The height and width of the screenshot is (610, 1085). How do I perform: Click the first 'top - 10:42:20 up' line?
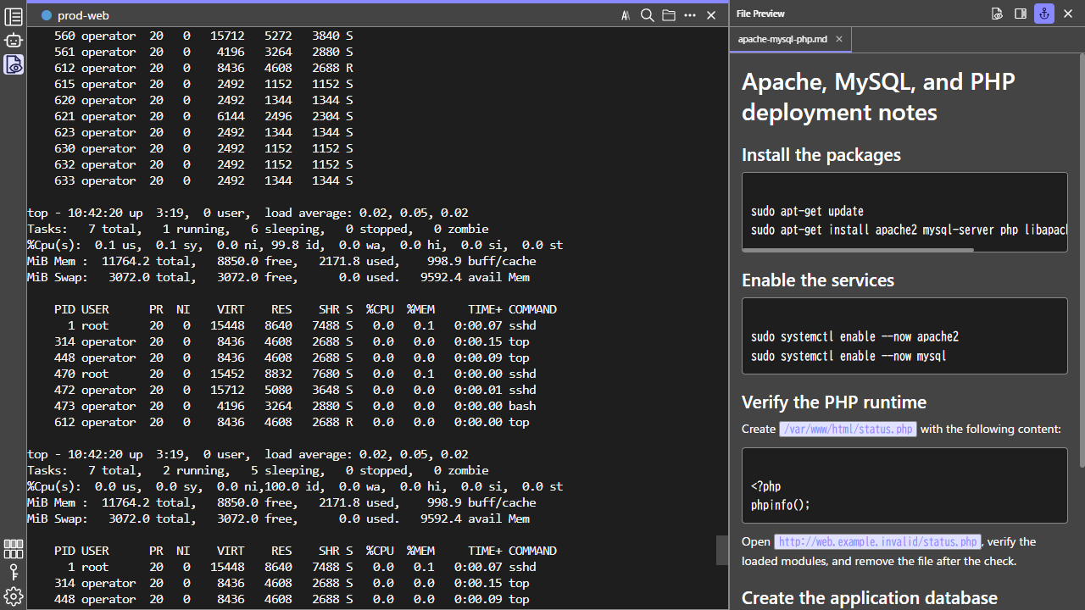point(248,213)
